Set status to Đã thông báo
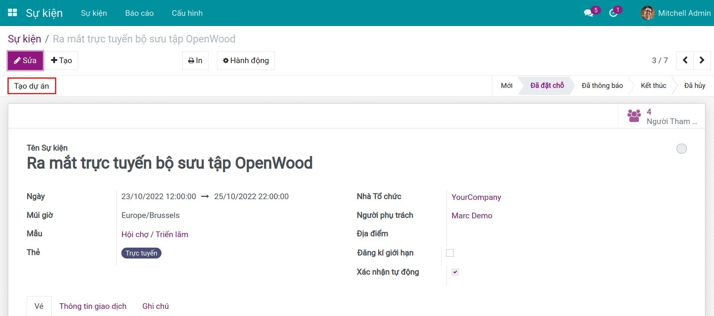Screen dimensions: 714x316 click(x=602, y=86)
